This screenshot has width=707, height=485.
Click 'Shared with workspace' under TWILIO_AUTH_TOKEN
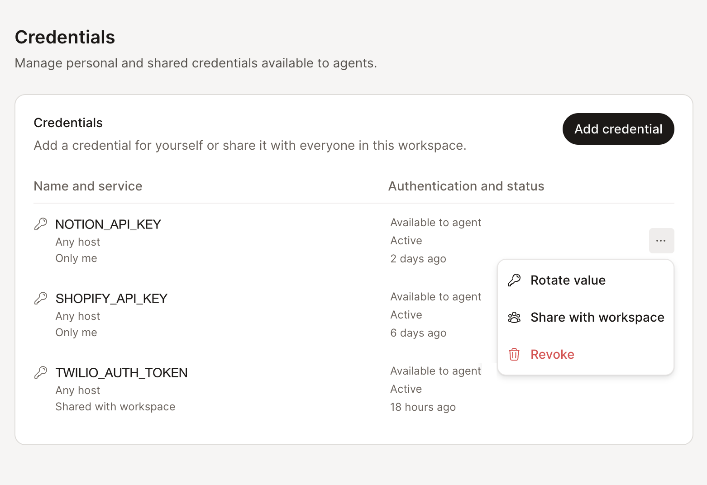click(x=115, y=407)
